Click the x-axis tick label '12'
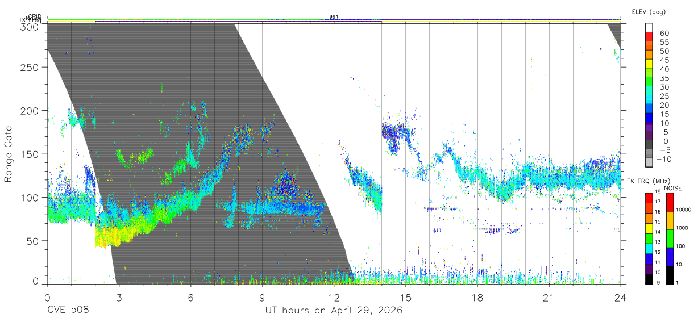698x322 pixels. pos(334,298)
